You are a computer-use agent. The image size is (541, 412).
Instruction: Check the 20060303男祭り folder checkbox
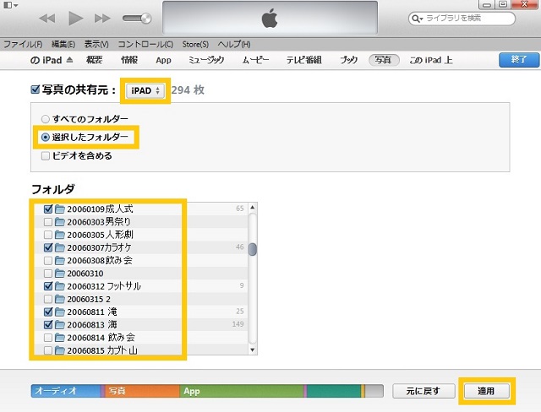click(48, 222)
